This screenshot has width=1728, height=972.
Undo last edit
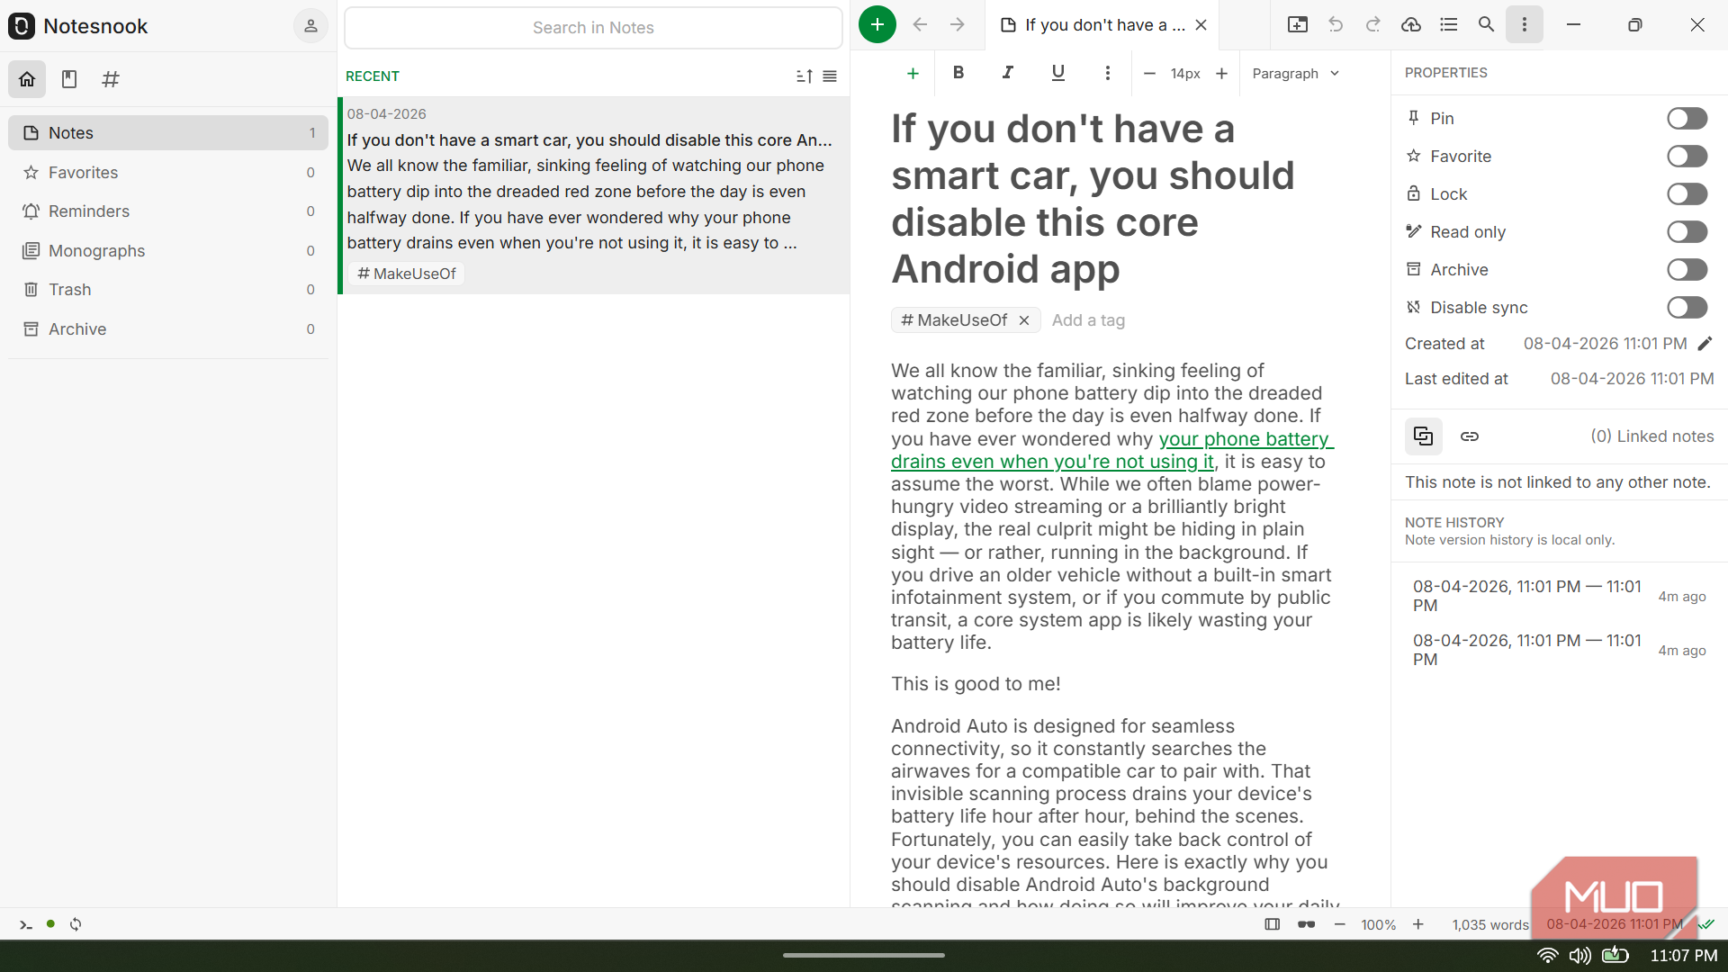tap(1336, 25)
